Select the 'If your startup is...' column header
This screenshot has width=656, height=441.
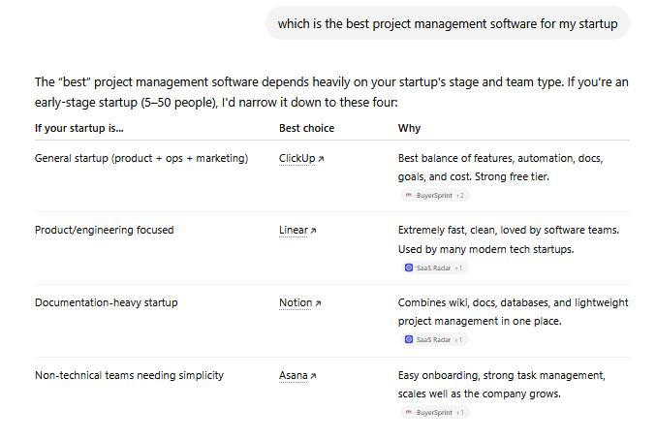coord(79,128)
